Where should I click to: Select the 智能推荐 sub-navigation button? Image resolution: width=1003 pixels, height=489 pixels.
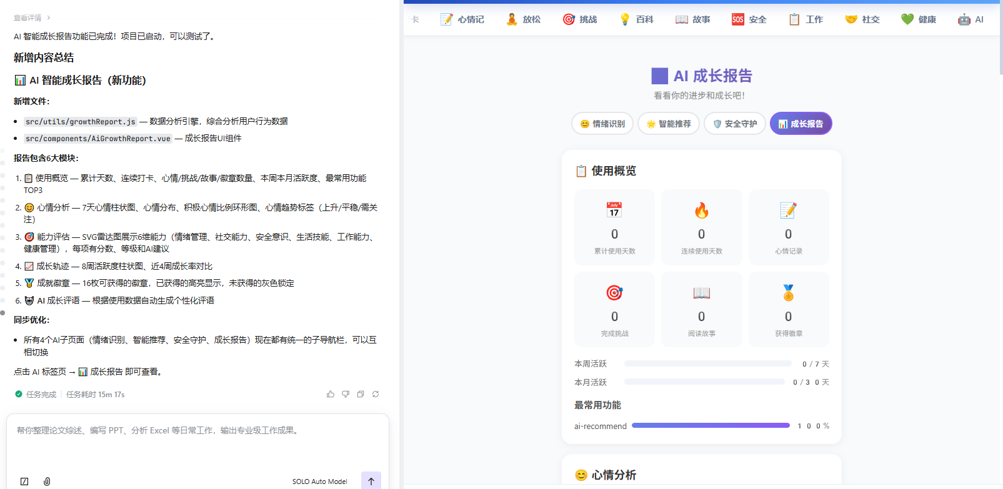tap(669, 124)
